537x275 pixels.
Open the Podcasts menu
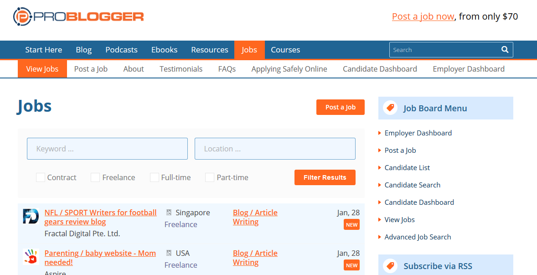coord(121,50)
